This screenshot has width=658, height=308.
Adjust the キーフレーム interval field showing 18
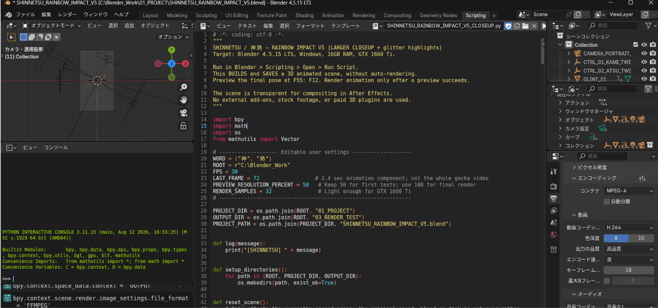(629, 270)
